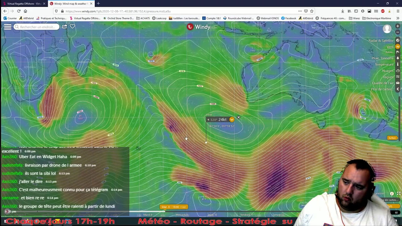402x226 pixels.
Task: Select Vendredi 11 on the timeline
Action: (246, 215)
